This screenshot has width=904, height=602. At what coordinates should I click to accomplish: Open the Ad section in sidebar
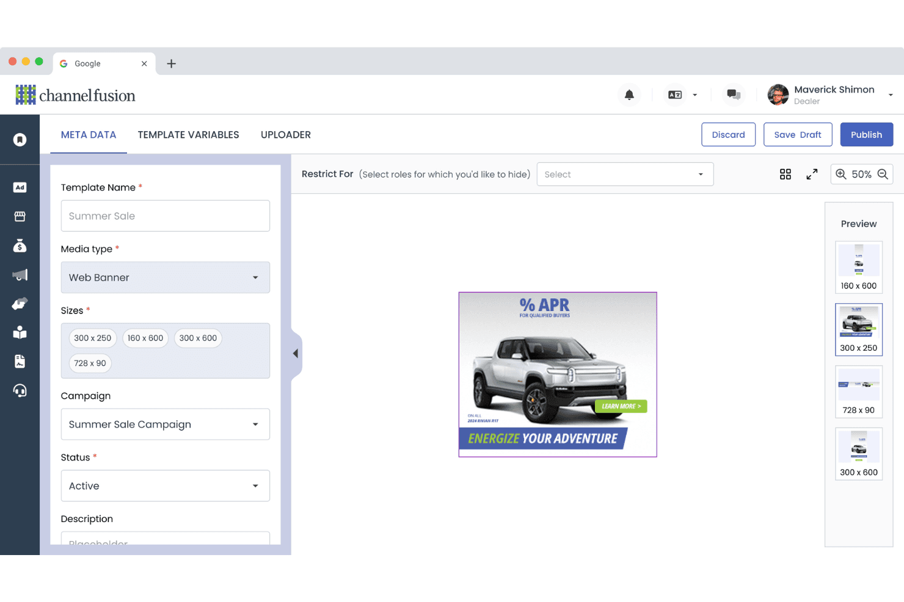tap(20, 187)
